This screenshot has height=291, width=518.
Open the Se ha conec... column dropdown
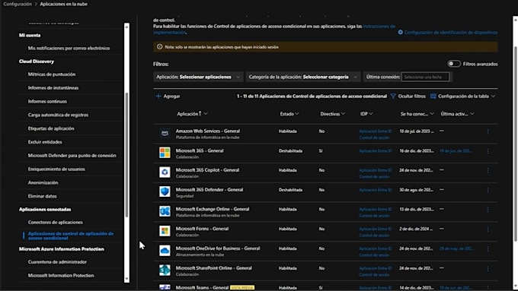(x=432, y=114)
